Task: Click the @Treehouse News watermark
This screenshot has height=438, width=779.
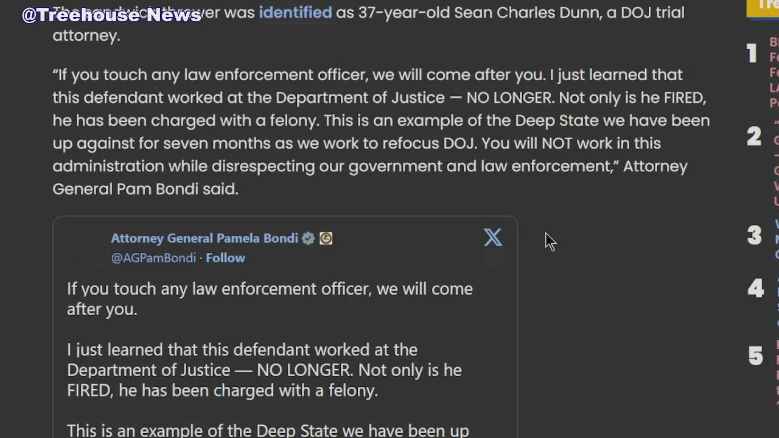Action: click(112, 15)
